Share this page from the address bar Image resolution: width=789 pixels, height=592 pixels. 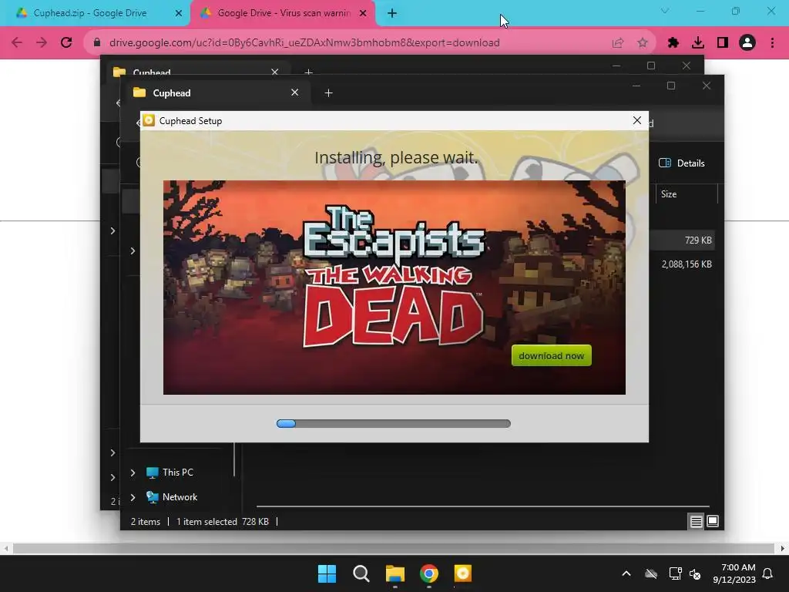tap(618, 43)
